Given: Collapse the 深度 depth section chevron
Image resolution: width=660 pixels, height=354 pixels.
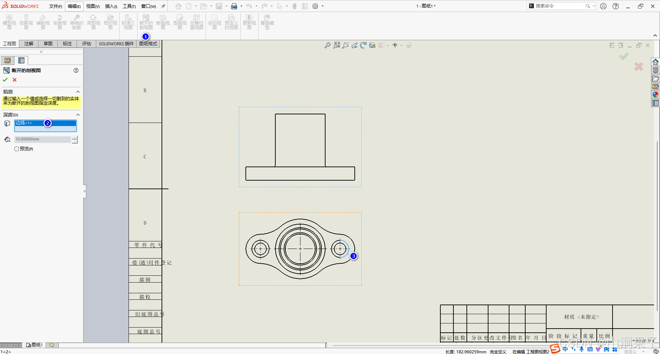Looking at the screenshot, I should pos(78,115).
